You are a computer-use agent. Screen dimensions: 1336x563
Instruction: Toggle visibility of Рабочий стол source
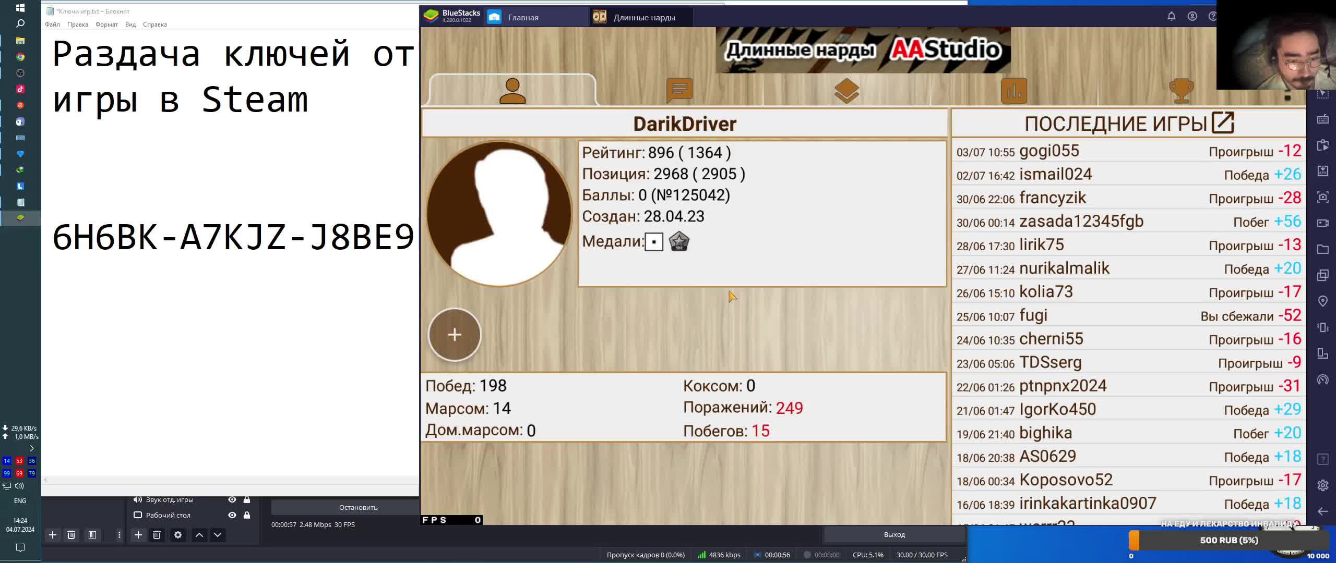click(x=232, y=515)
